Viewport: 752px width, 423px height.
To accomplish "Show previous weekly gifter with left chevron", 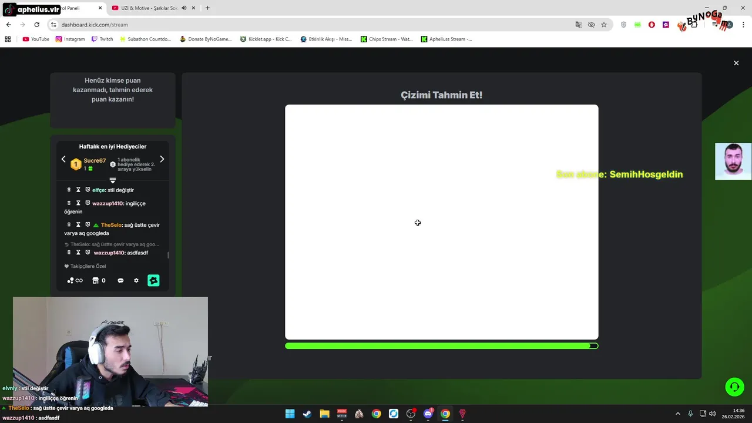I will 63,159.
